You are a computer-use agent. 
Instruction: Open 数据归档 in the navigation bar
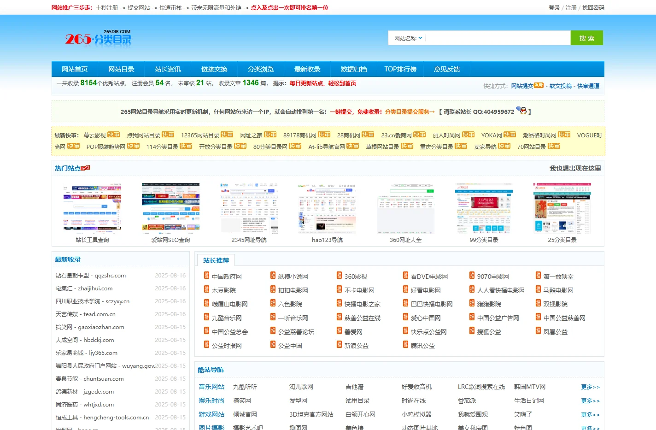pos(354,69)
